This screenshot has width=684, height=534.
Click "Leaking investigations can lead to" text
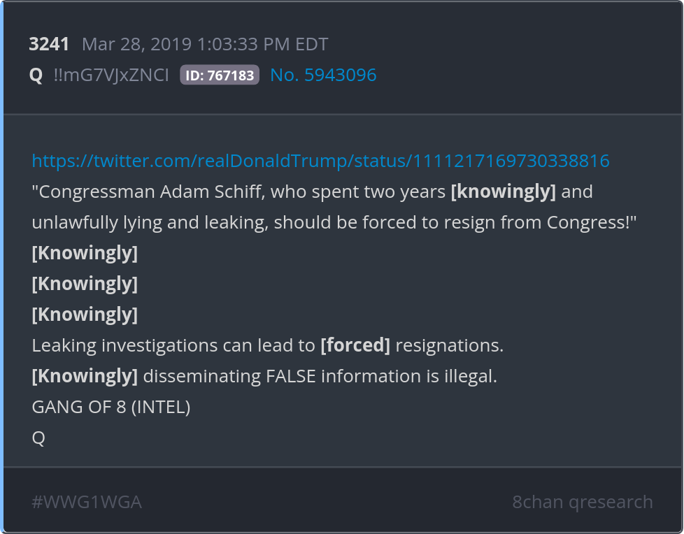[173, 345]
